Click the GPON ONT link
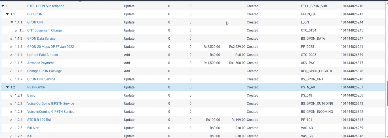388x138 pixels. click(x=35, y=22)
